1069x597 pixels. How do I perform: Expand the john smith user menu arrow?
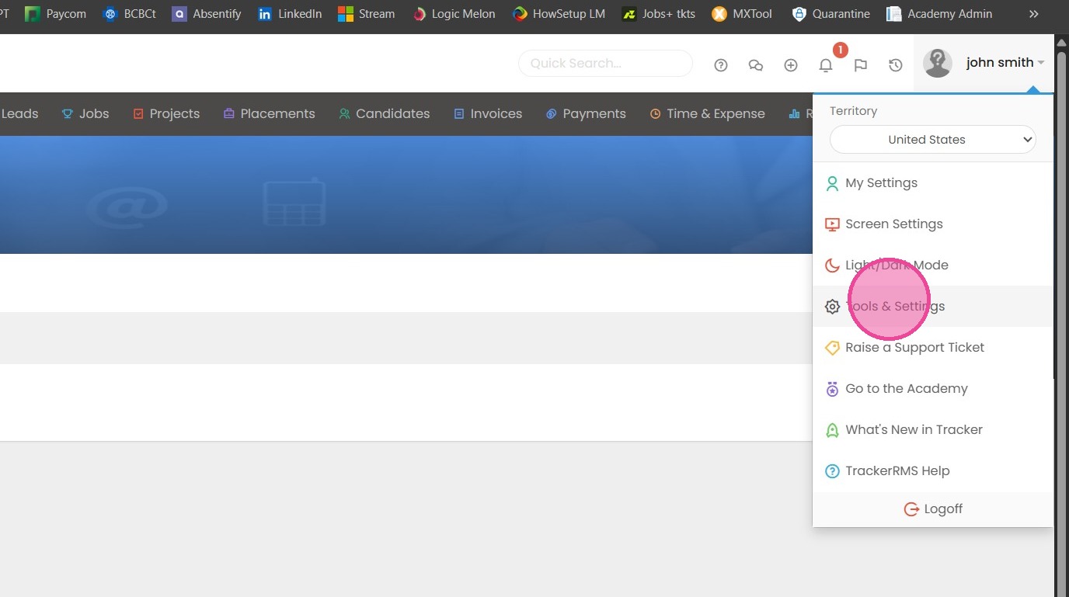pyautogui.click(x=1040, y=63)
